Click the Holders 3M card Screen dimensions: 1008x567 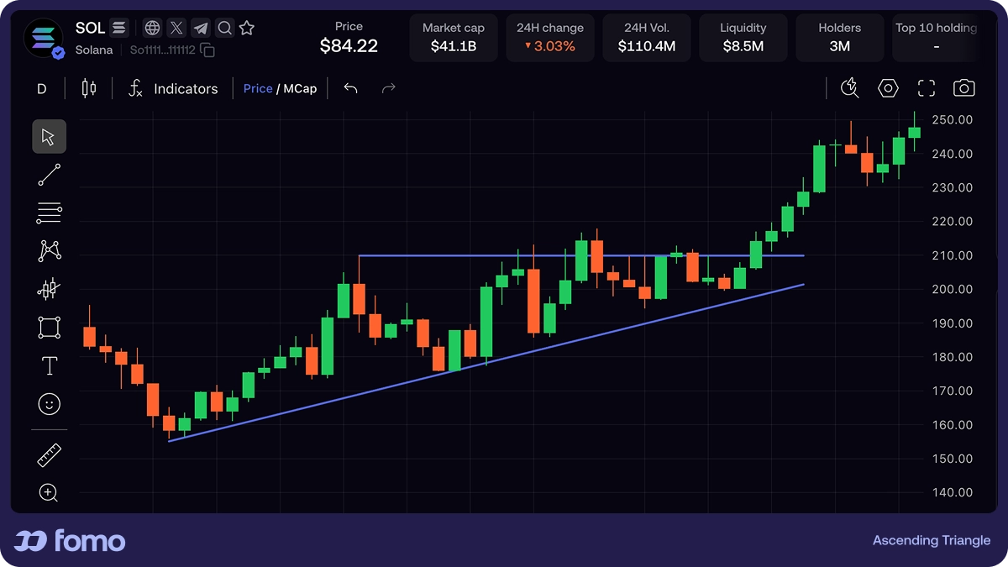(840, 38)
